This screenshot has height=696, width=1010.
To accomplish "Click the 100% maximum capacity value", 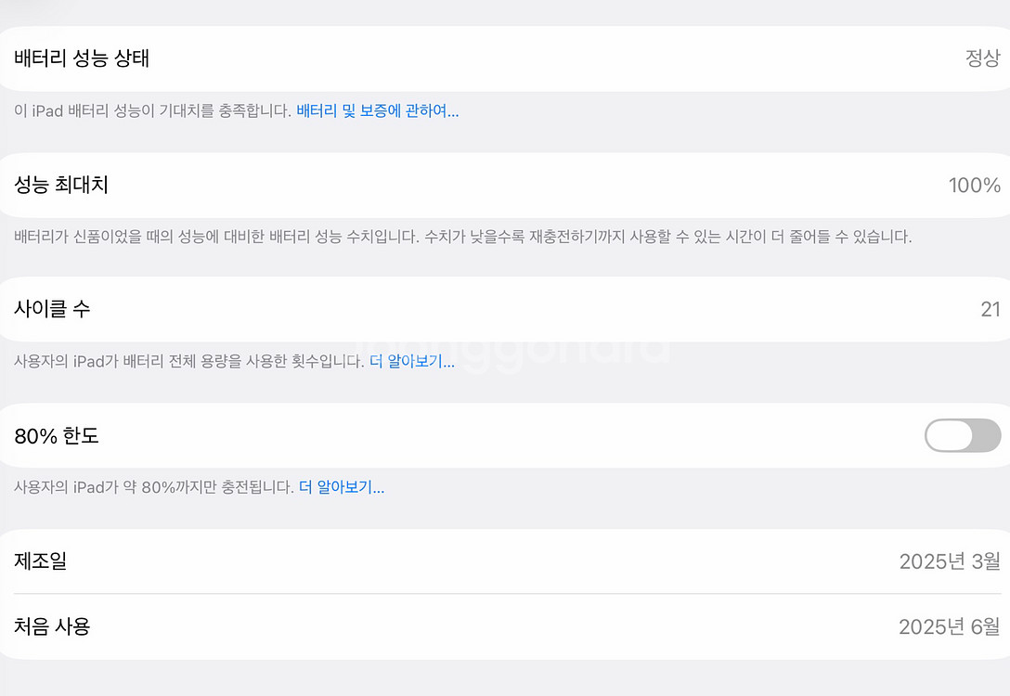I will (x=974, y=186).
